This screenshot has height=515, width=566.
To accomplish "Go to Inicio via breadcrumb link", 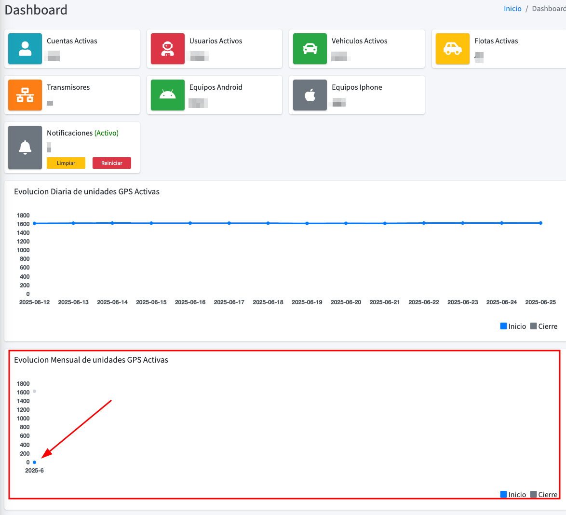I will pos(512,9).
